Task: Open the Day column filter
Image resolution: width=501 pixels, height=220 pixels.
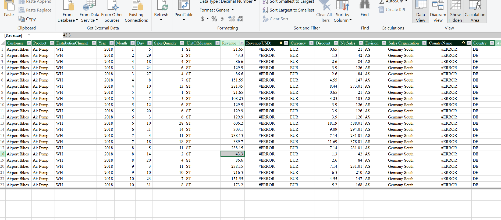Action: point(150,43)
